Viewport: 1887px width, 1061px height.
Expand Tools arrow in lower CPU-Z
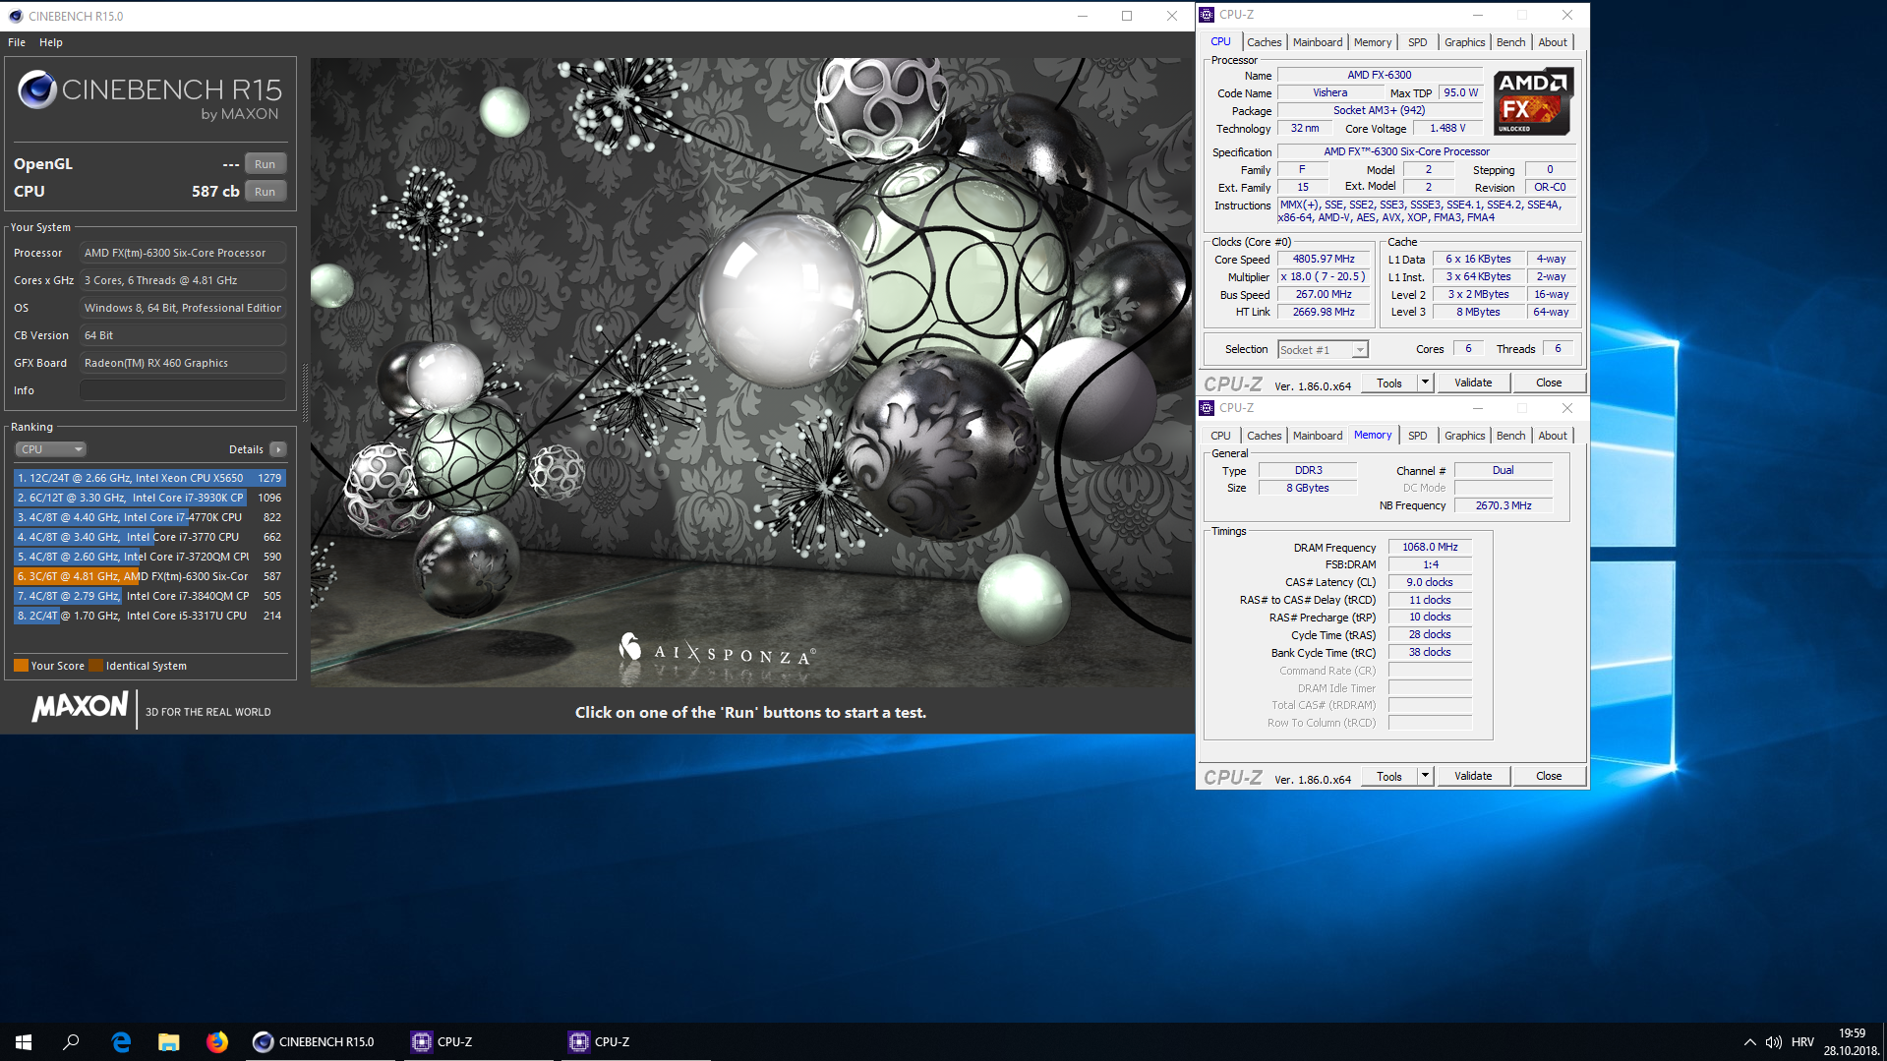click(1425, 776)
